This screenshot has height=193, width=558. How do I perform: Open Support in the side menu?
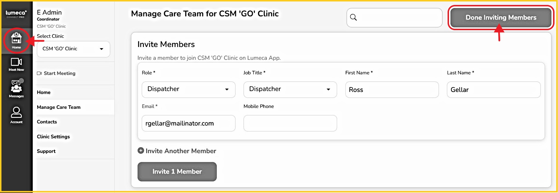pos(46,151)
